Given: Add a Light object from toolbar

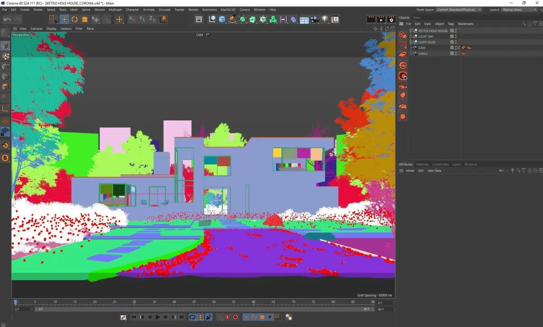Looking at the screenshot, I should 324,19.
